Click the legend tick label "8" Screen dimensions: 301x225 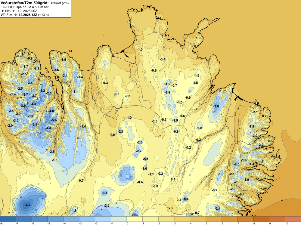(x=253, y=223)
